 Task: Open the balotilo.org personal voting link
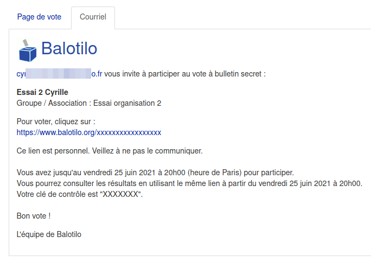click(x=89, y=132)
